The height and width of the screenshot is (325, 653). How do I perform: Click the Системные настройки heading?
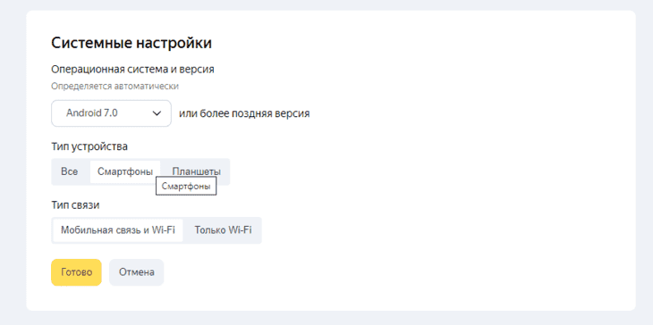(x=131, y=43)
